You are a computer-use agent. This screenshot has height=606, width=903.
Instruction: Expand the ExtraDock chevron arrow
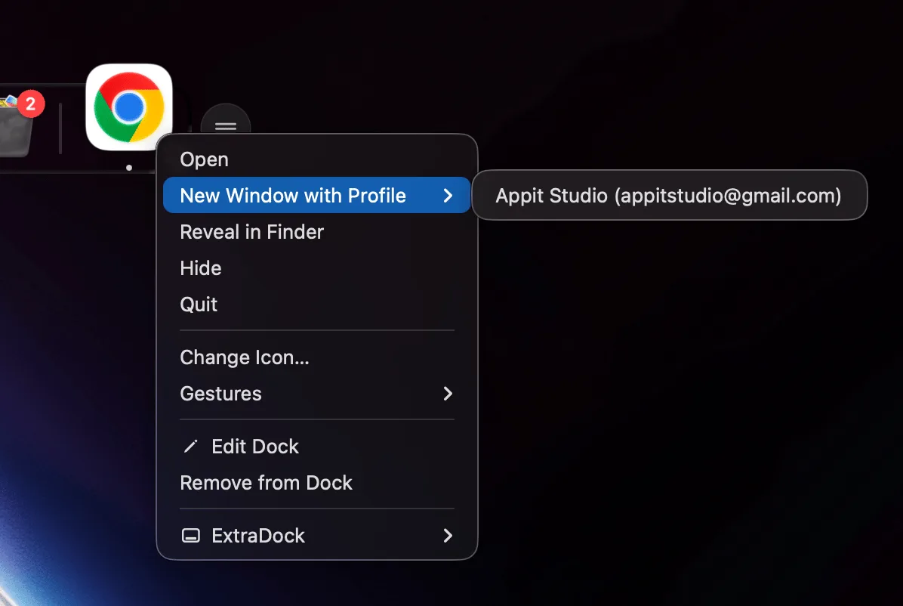pos(448,536)
